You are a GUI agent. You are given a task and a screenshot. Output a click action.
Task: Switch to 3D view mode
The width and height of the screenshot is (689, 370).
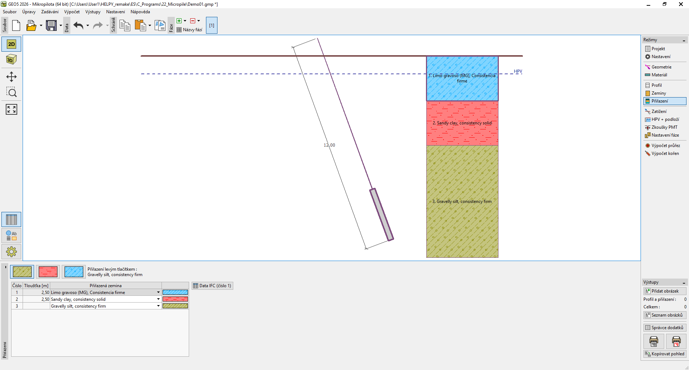(11, 60)
